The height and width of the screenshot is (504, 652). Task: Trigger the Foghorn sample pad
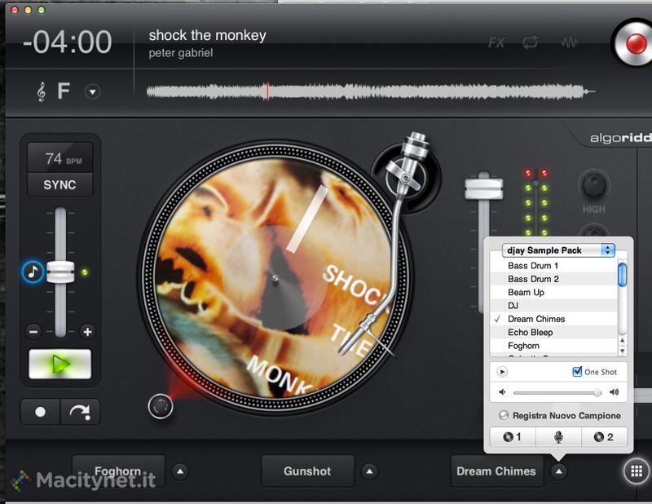118,471
